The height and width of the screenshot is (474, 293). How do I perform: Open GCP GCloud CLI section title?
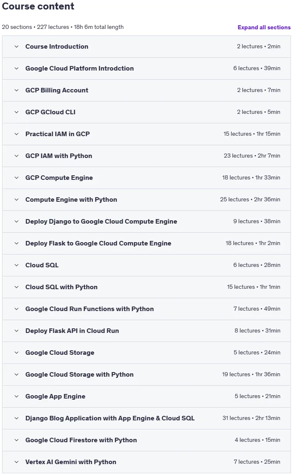(x=50, y=112)
